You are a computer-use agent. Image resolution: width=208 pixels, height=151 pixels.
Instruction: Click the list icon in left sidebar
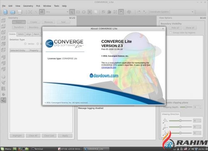[3, 89]
